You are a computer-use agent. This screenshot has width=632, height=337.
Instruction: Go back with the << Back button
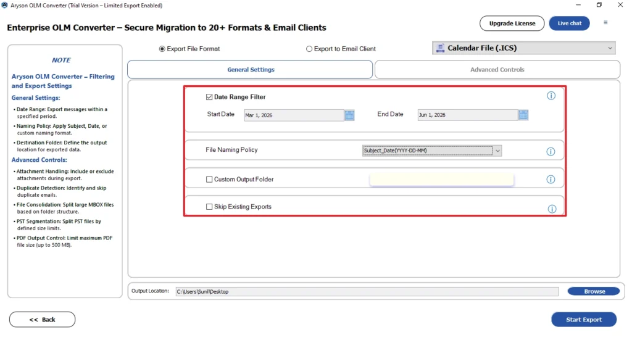tap(43, 320)
